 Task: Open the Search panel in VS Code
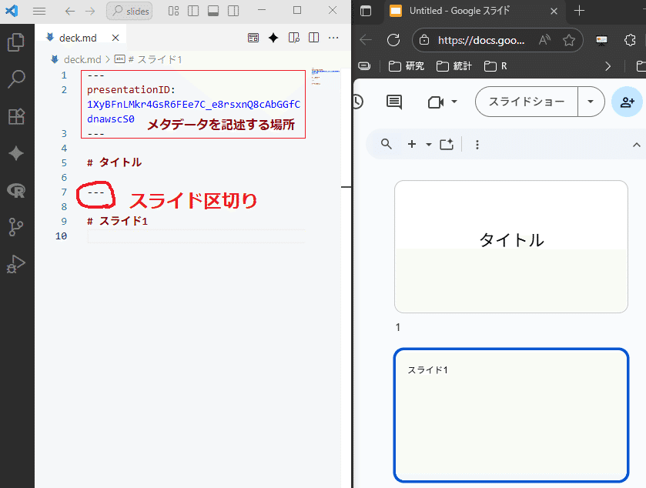[x=17, y=79]
